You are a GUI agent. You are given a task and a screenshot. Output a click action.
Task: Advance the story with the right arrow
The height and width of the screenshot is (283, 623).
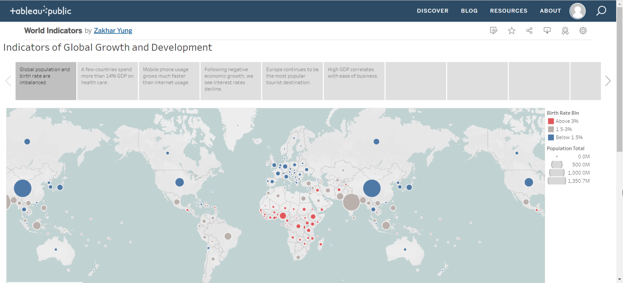[x=608, y=81]
